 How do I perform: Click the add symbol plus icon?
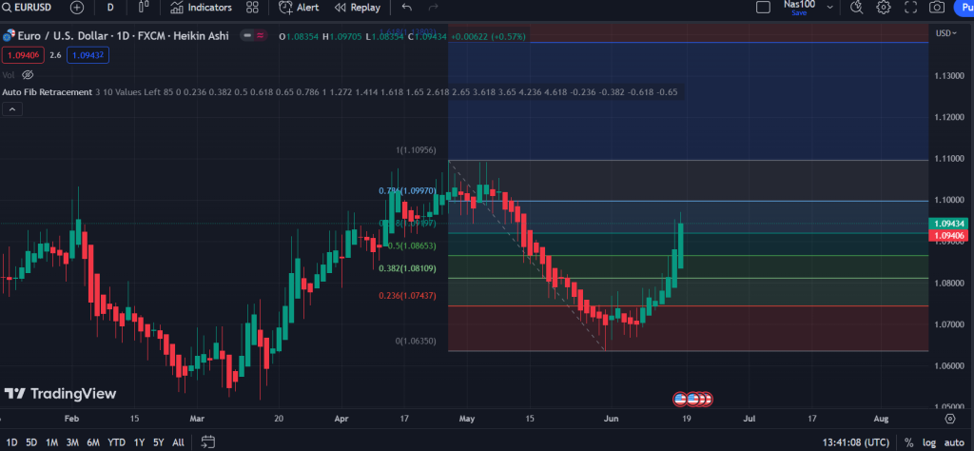pyautogui.click(x=77, y=8)
